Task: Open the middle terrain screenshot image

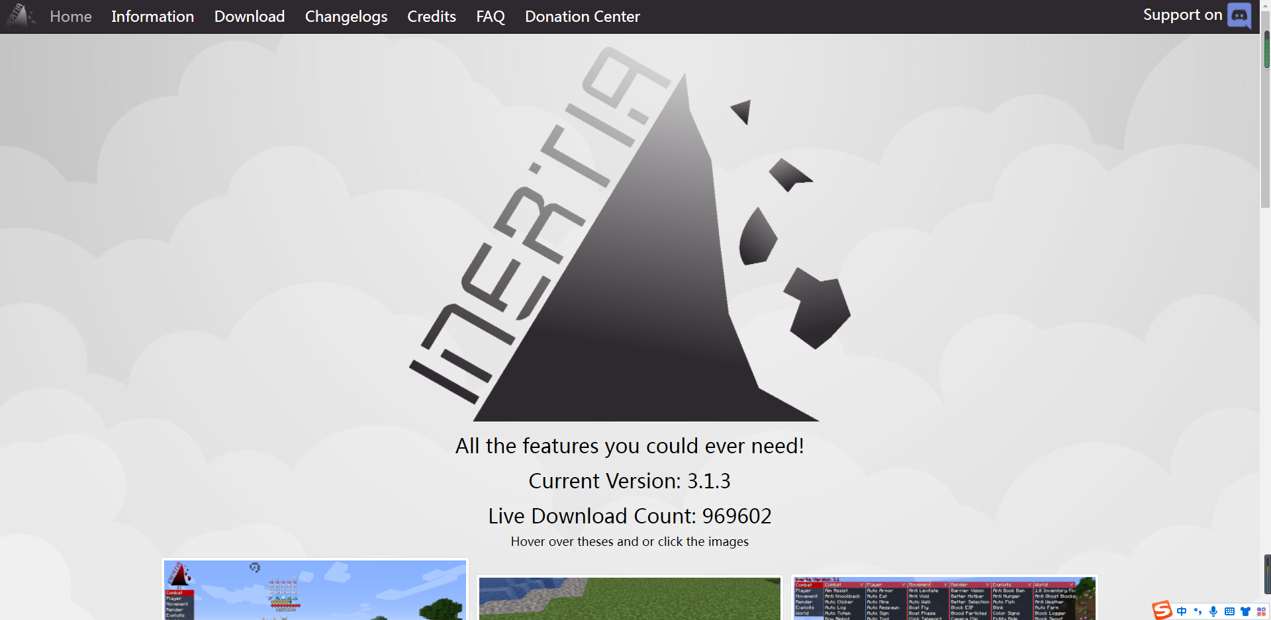Action: point(629,599)
